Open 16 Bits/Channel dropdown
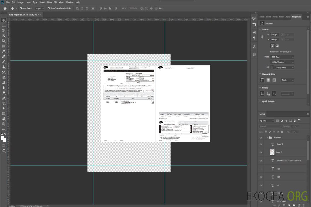 [282, 62]
